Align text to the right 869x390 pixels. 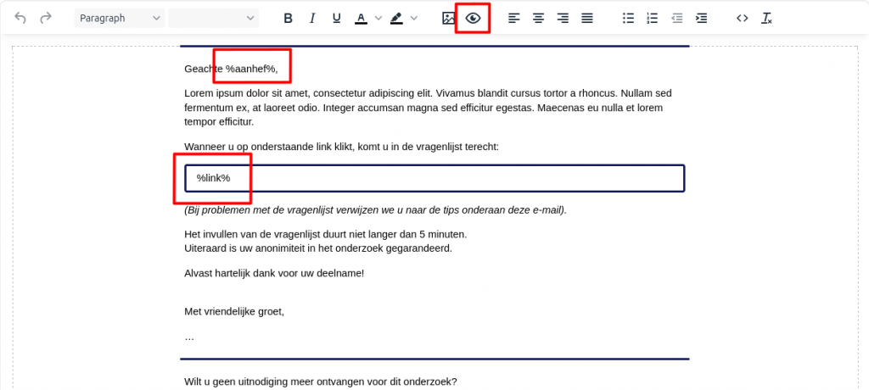(563, 19)
